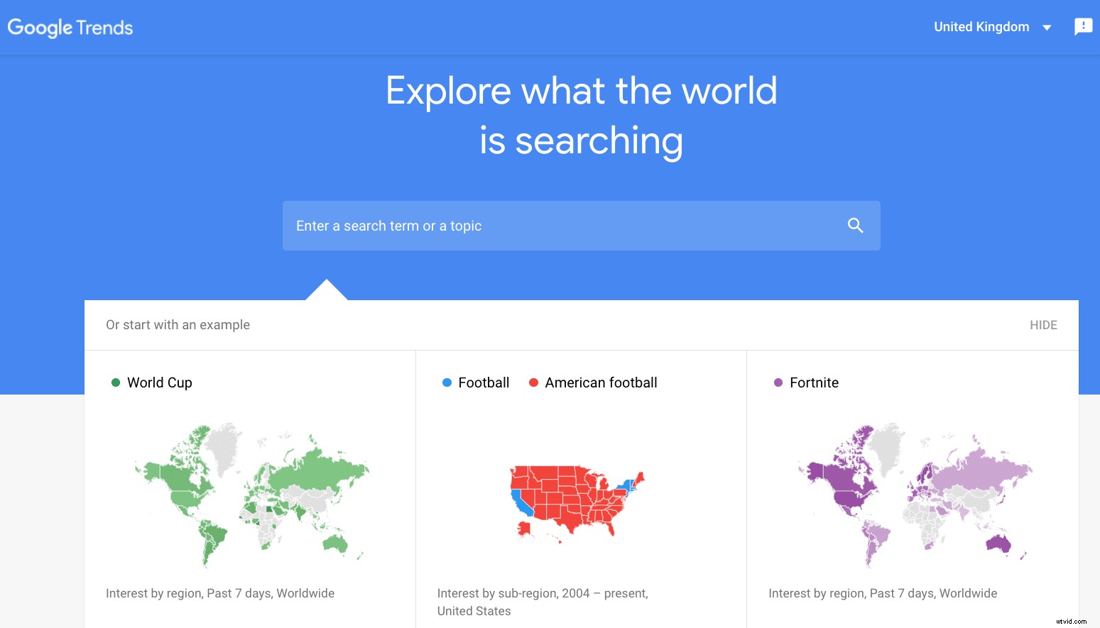The image size is (1100, 628).
Task: Toggle the American football series off
Action: click(x=593, y=382)
